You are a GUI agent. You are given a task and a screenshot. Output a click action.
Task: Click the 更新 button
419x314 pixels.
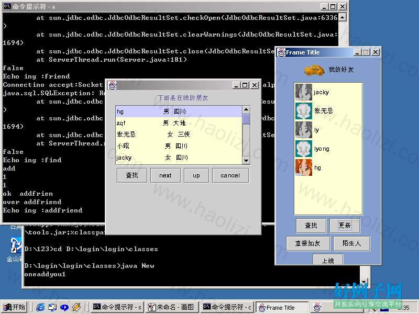(345, 226)
